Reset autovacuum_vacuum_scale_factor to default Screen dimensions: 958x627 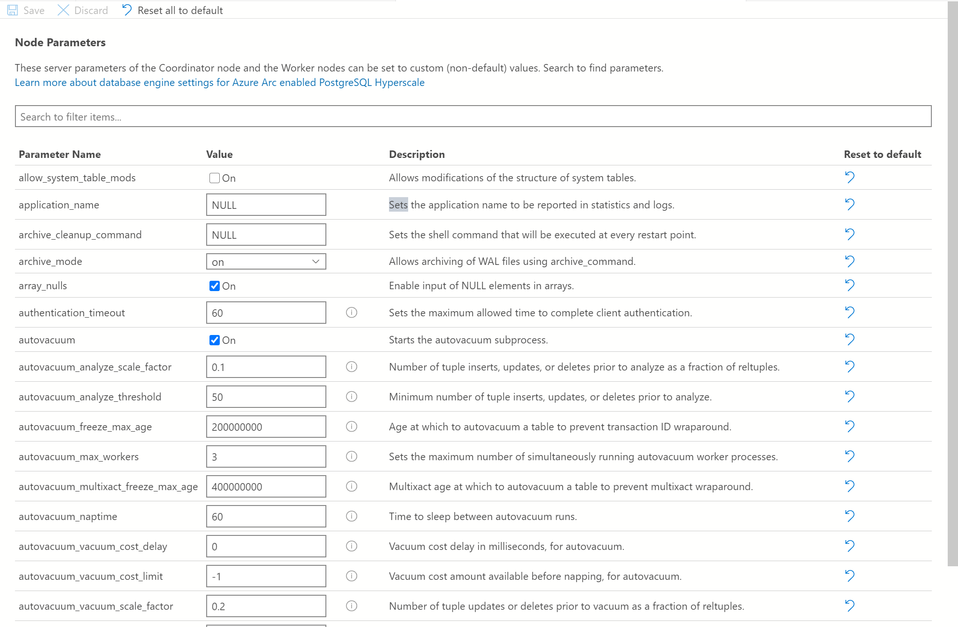[x=850, y=606]
